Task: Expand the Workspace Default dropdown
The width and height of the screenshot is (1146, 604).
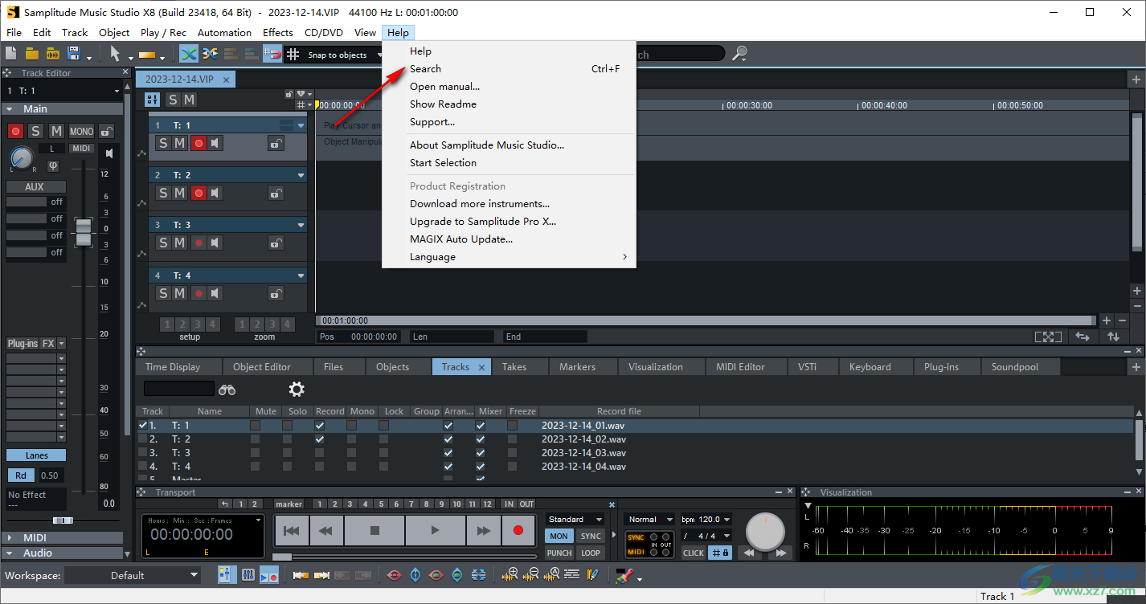Action: pyautogui.click(x=133, y=575)
